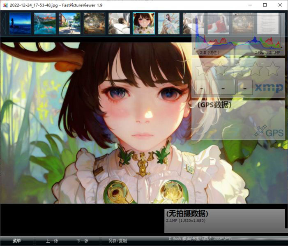288x246 pixels.
Task: Select the red dress girl thumbnail
Action: (218, 23)
